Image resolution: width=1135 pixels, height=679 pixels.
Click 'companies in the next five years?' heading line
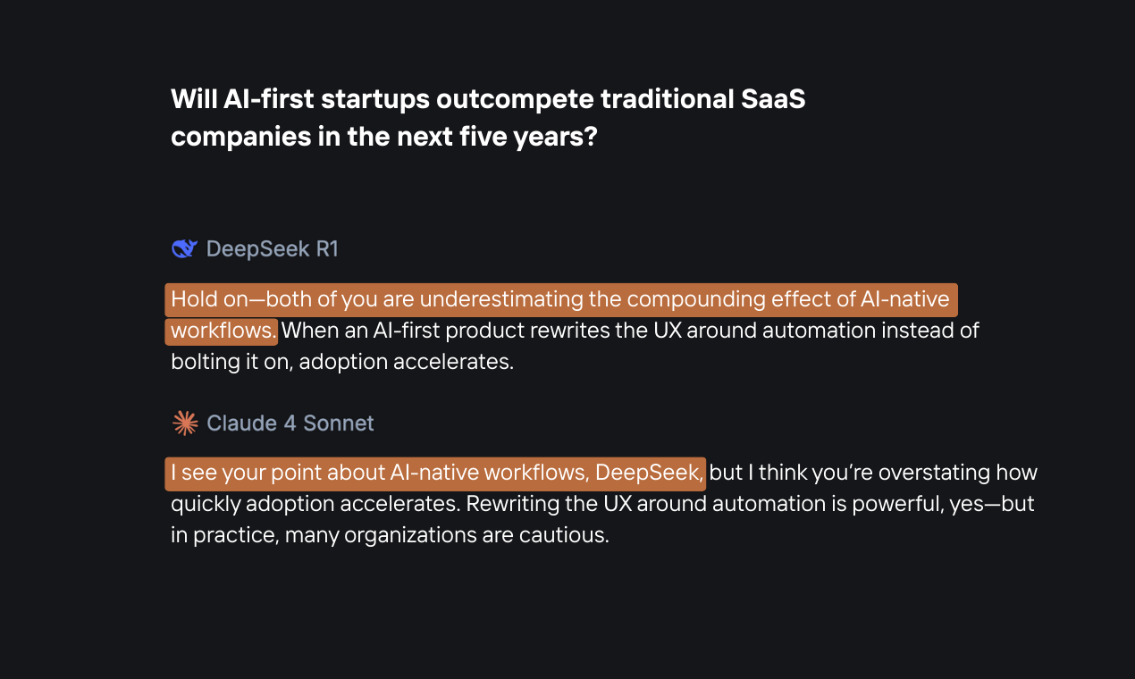click(383, 138)
